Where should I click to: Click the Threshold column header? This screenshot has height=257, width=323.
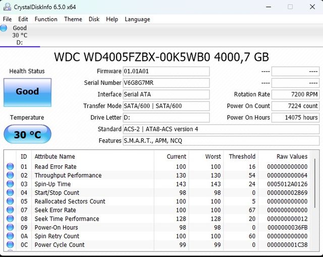(241, 157)
